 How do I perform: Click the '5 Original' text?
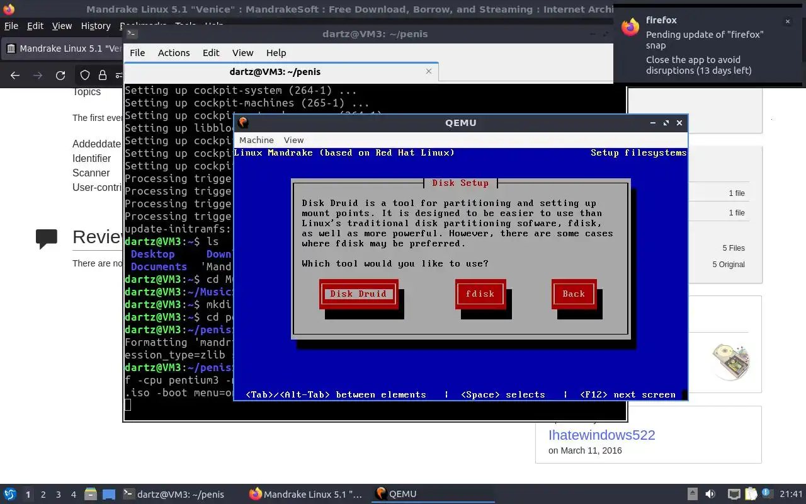point(729,265)
